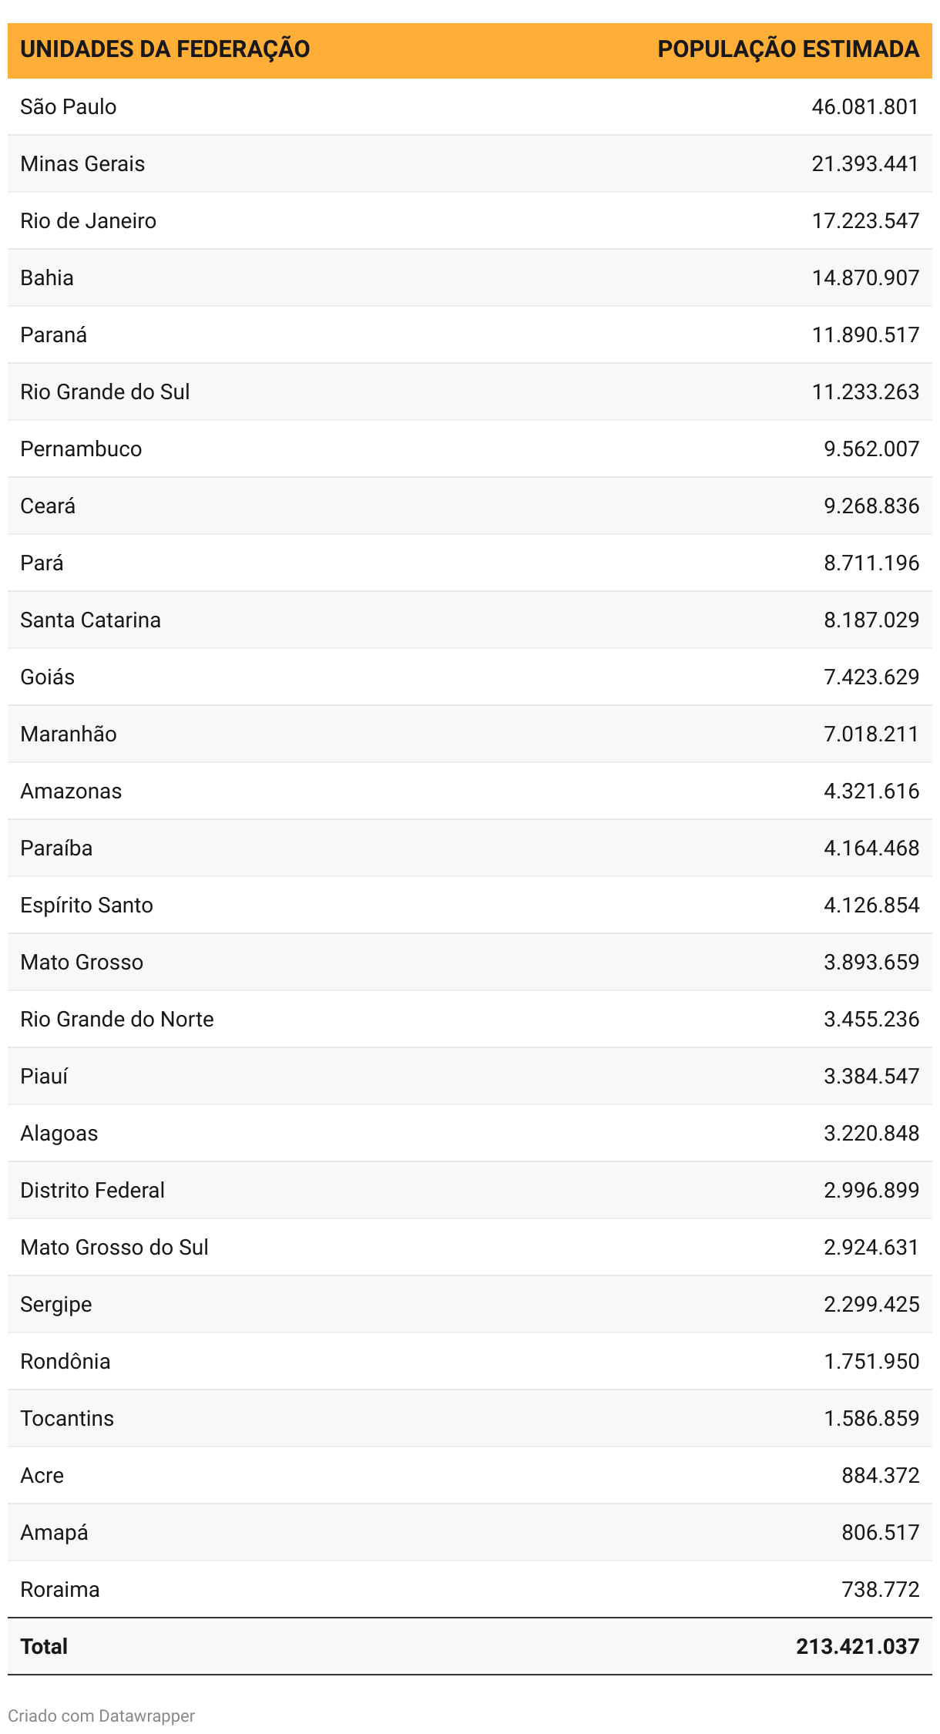
Task: Click Espírito Santo's population value 4.126.854
Action: pos(871,906)
